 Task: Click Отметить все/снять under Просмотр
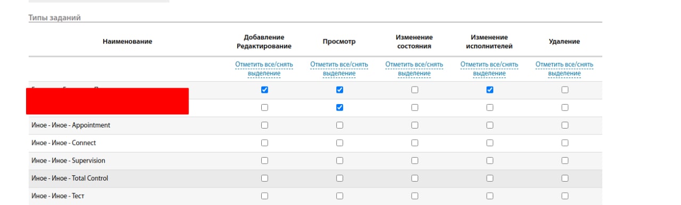pyautogui.click(x=339, y=69)
